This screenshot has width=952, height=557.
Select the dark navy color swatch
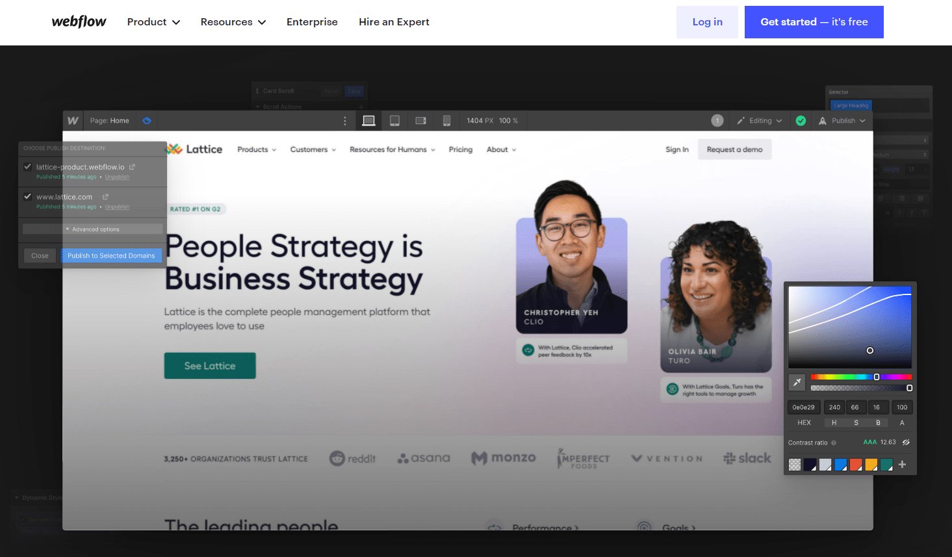coord(810,465)
